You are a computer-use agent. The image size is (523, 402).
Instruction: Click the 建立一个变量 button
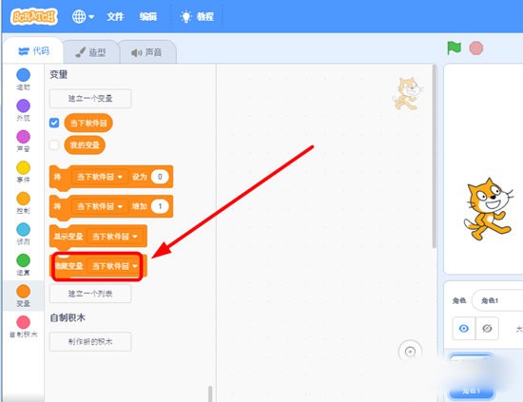coord(90,98)
